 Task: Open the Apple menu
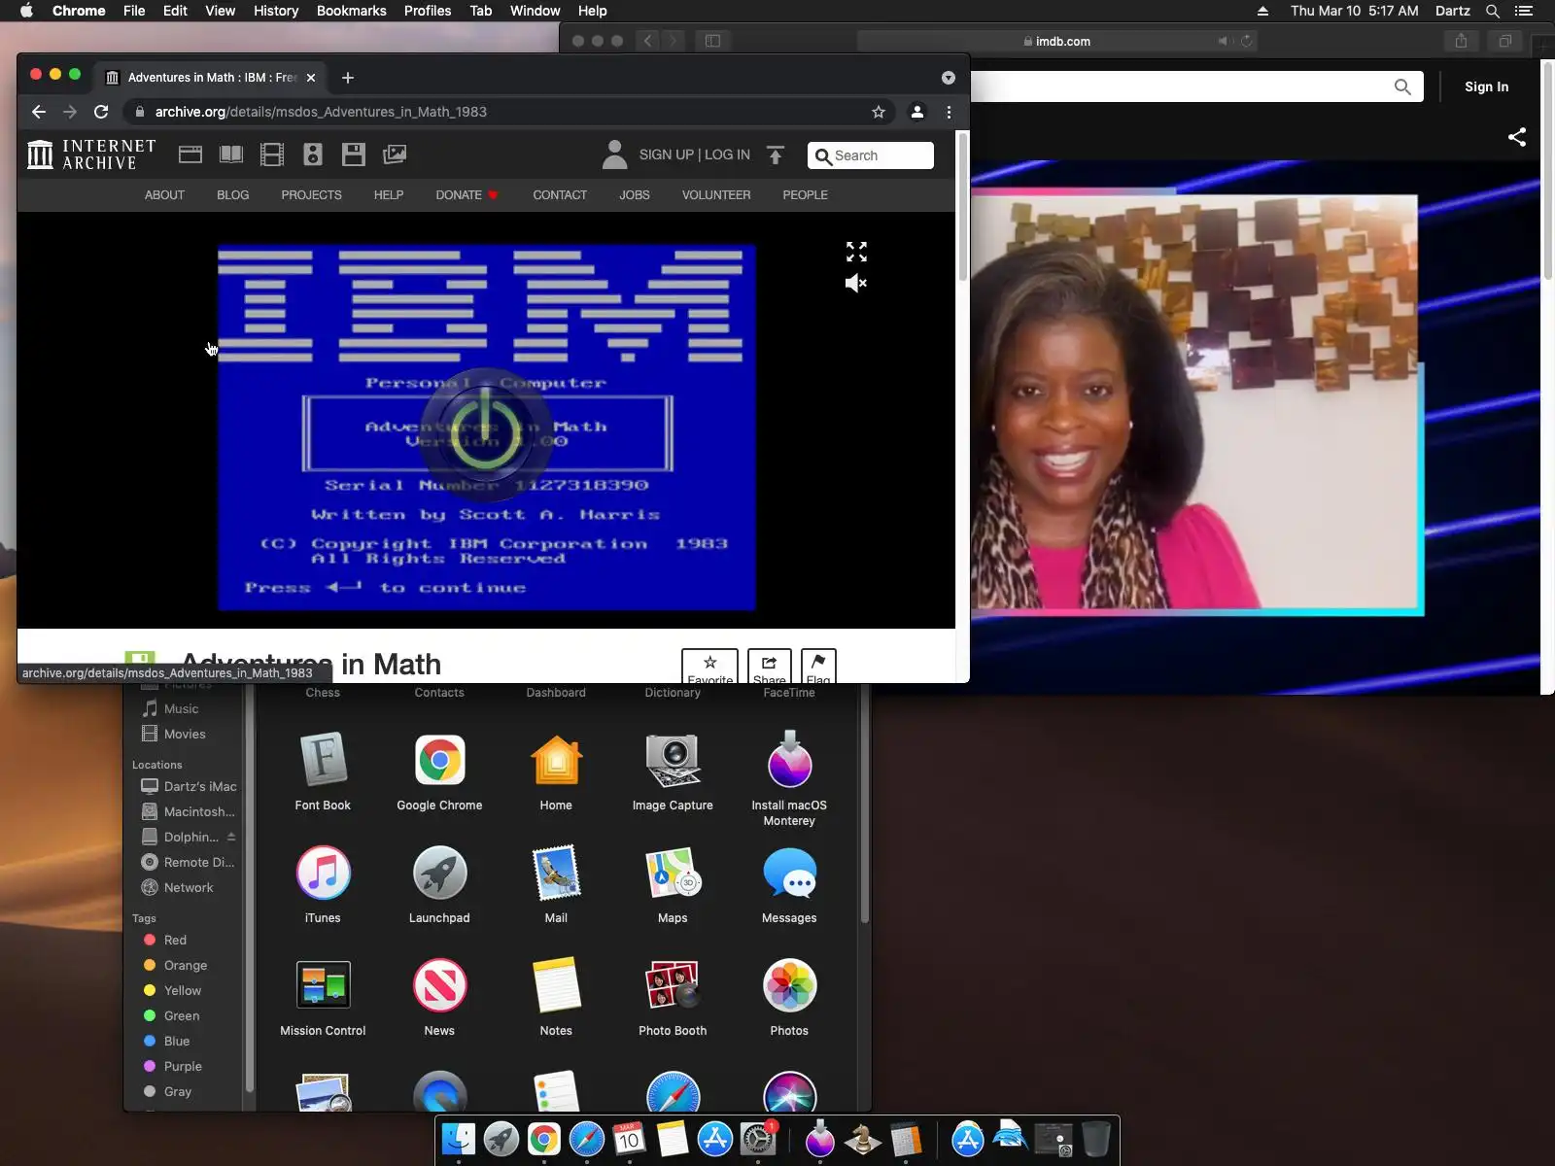click(x=26, y=11)
